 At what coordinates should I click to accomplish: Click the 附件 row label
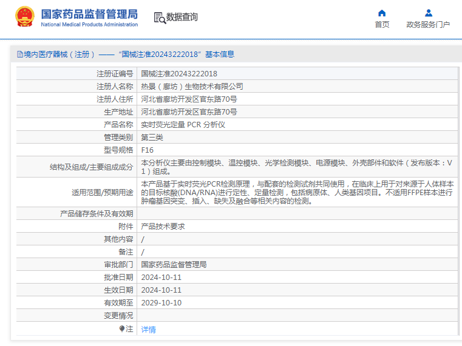pyautogui.click(x=126, y=227)
